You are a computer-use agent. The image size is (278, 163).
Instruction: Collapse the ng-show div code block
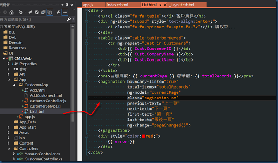coord(86,22)
